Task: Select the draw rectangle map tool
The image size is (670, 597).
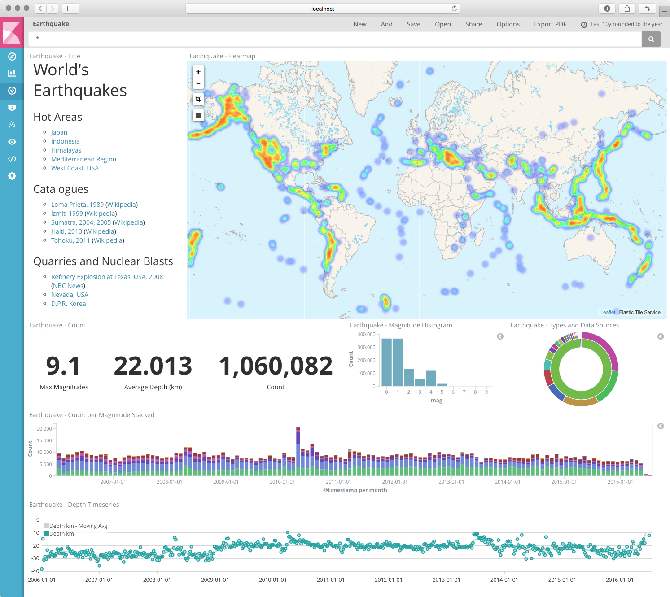Action: (198, 115)
